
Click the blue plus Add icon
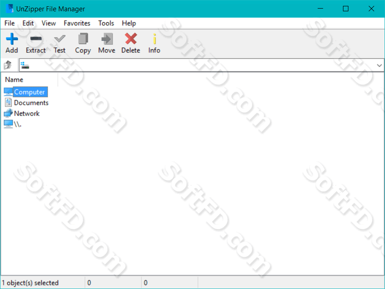pos(12,39)
